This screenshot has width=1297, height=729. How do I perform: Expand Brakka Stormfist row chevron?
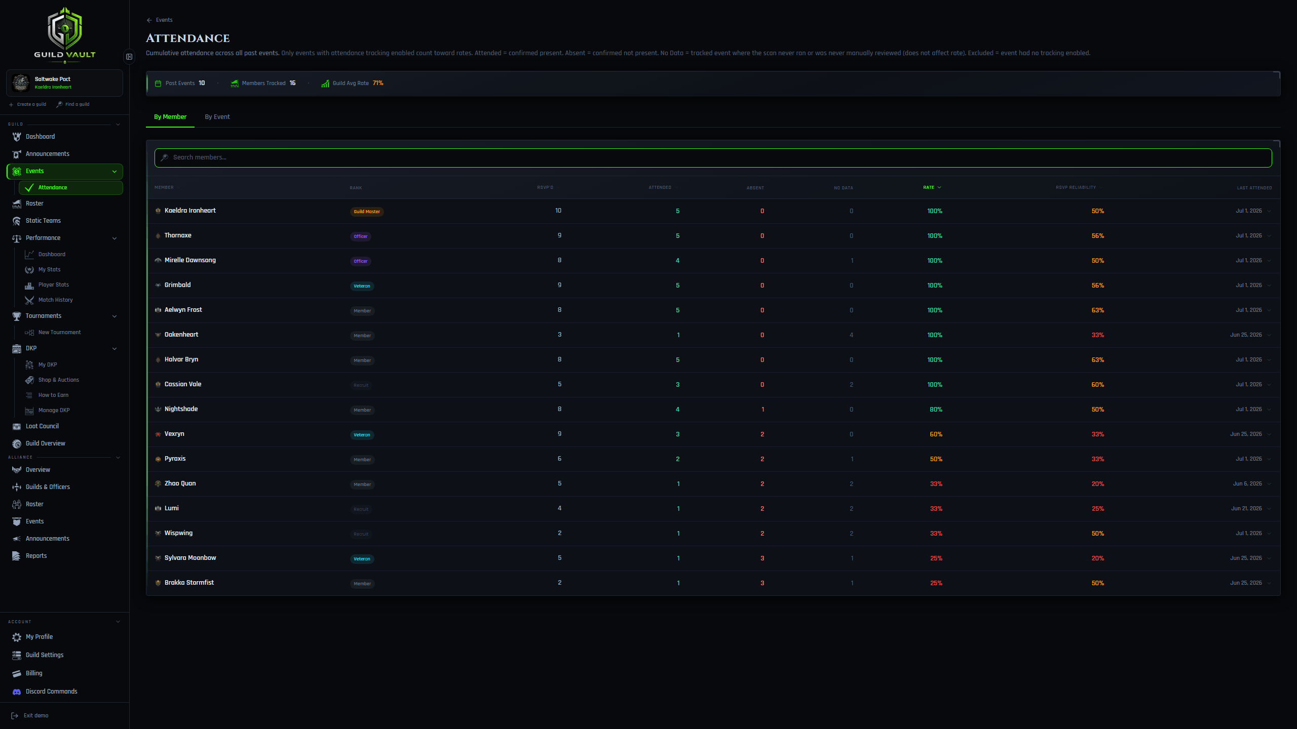click(x=1269, y=583)
